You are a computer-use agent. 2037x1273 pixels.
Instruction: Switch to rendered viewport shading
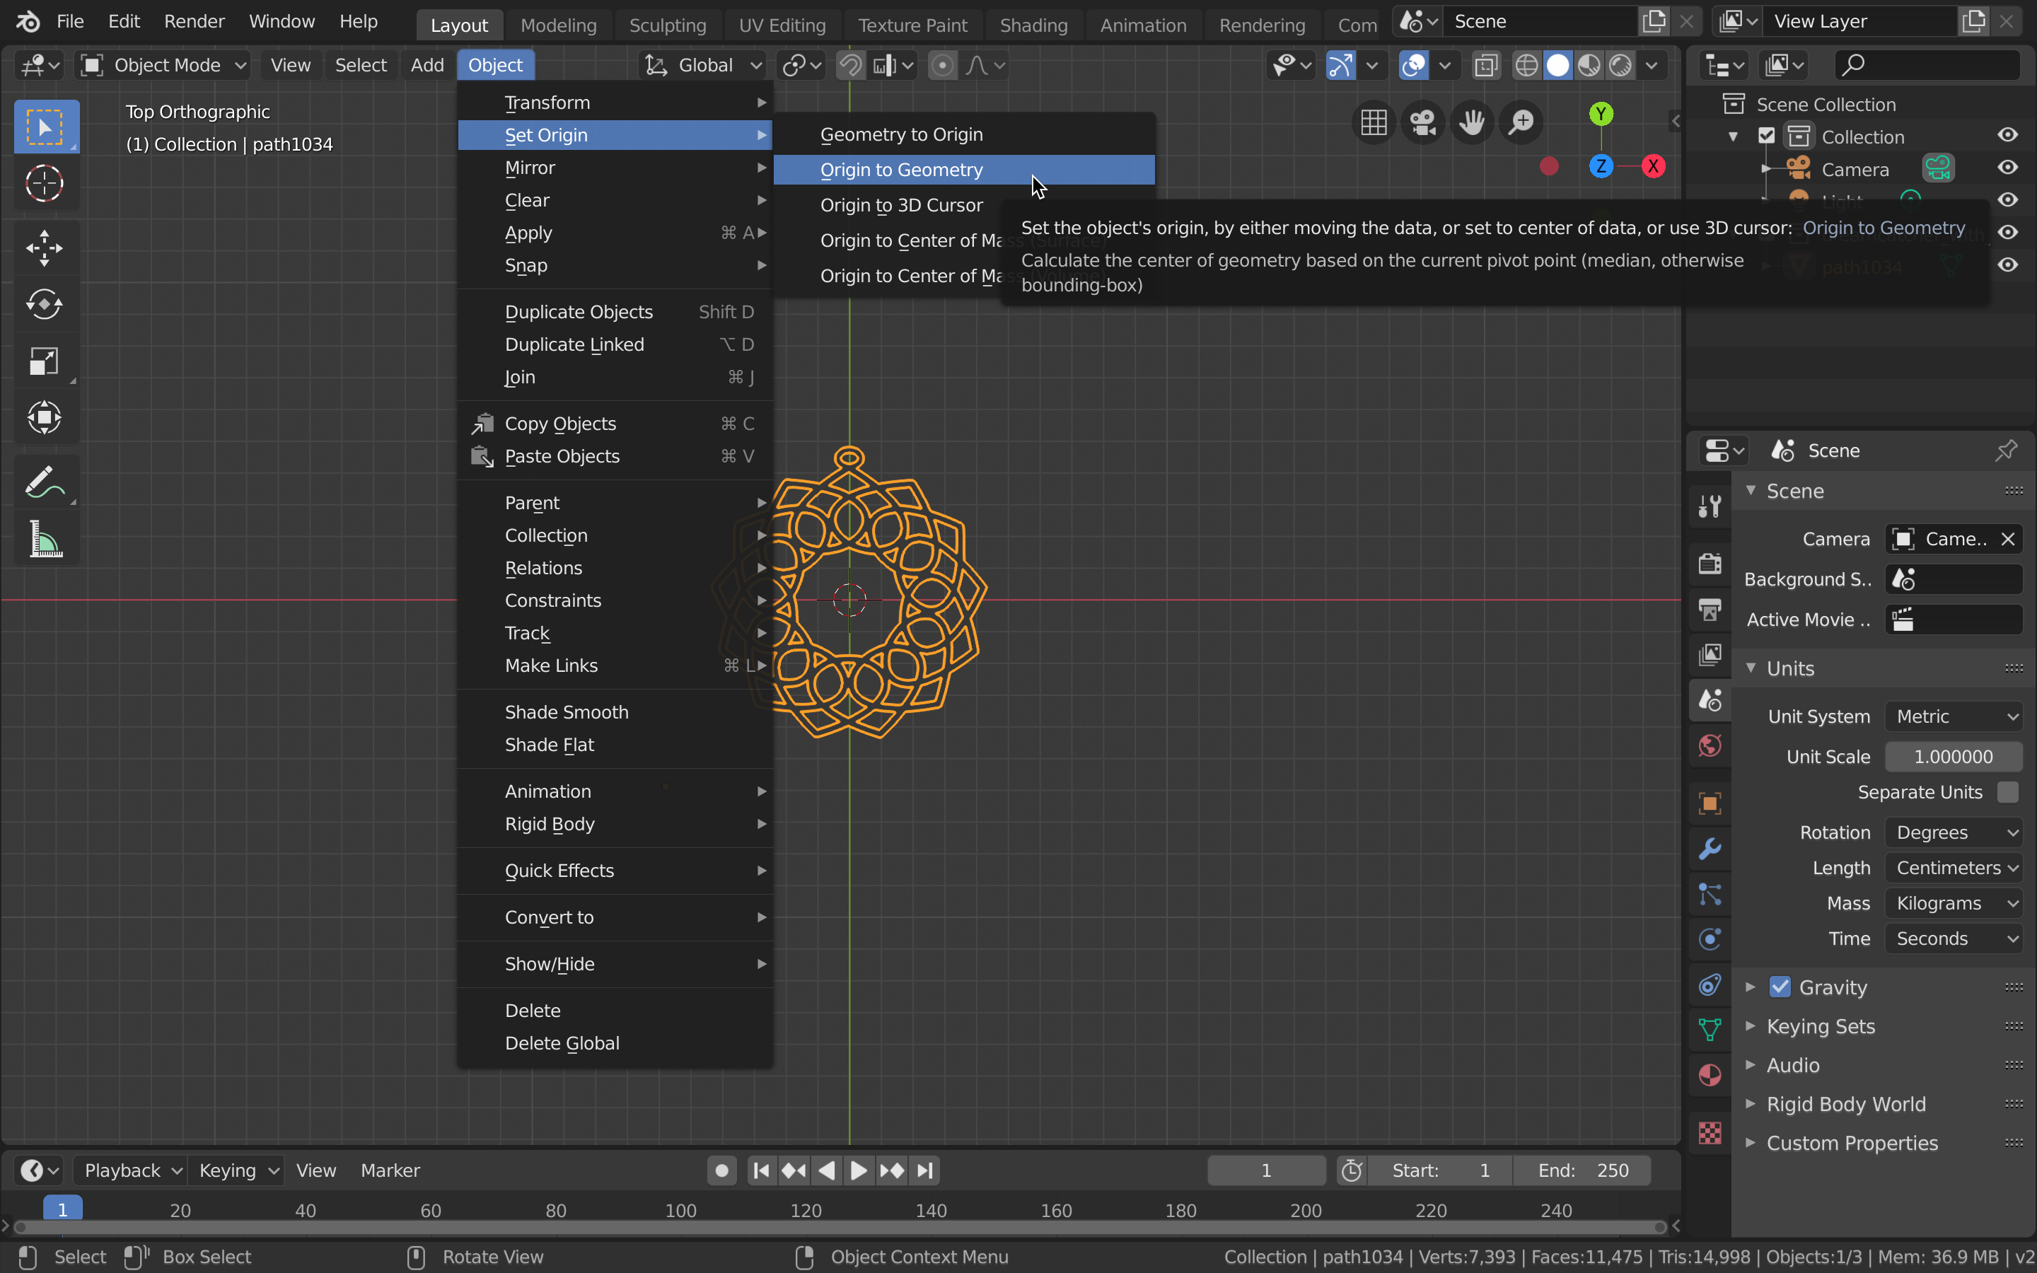(1620, 65)
